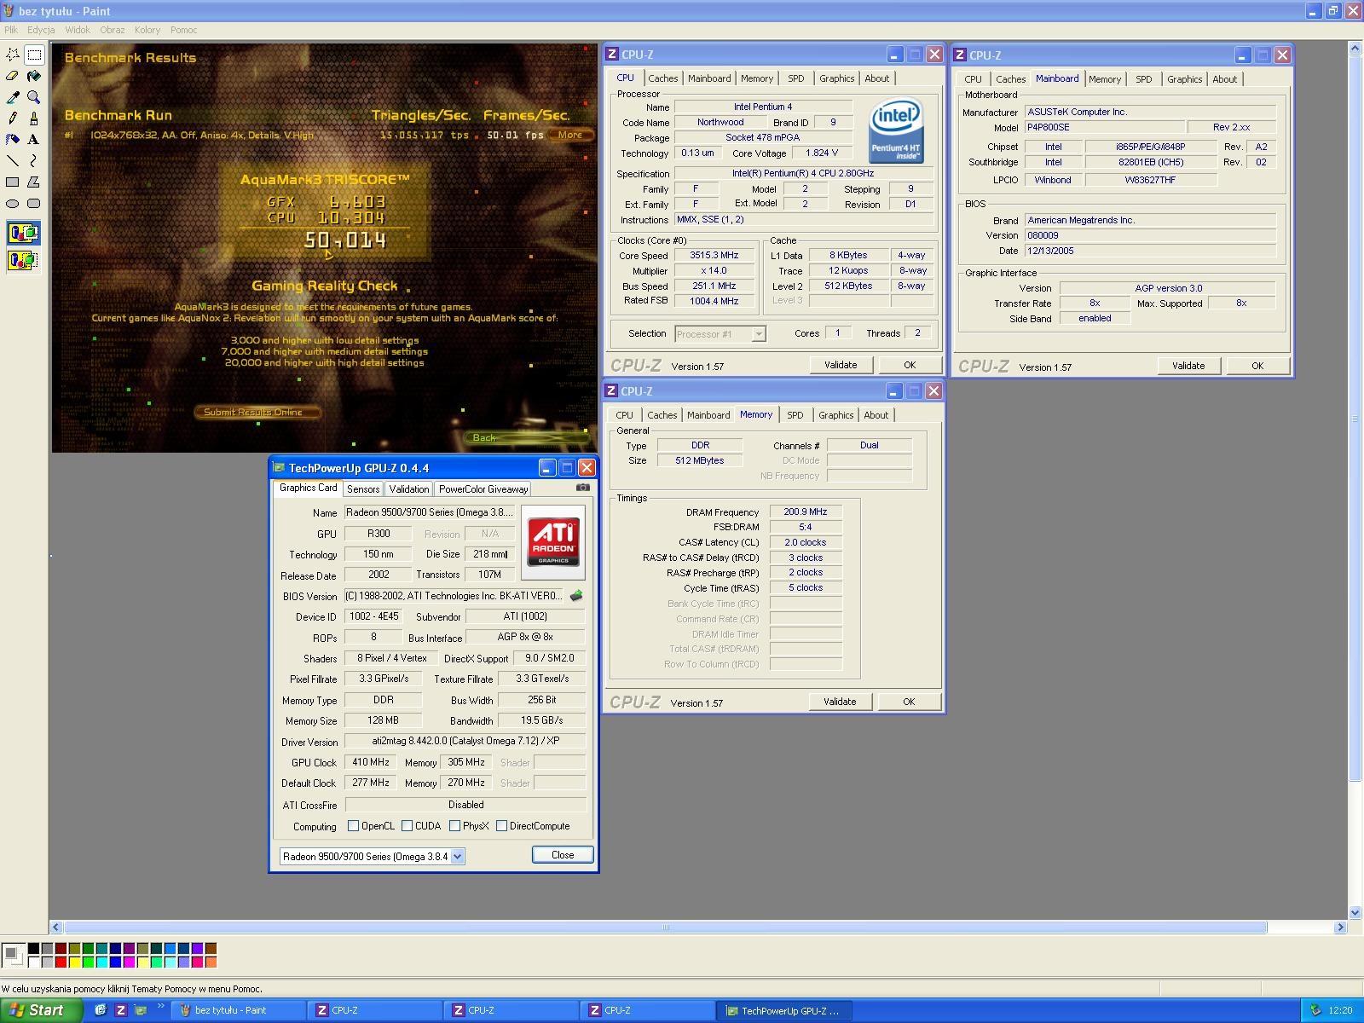Click the BIOS upload icon in GPU-Z
Screen dimensions: 1364x1023
[576, 596]
